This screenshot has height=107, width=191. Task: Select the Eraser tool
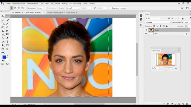click(x=3, y=34)
